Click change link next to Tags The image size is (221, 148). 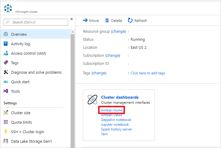click(99, 73)
